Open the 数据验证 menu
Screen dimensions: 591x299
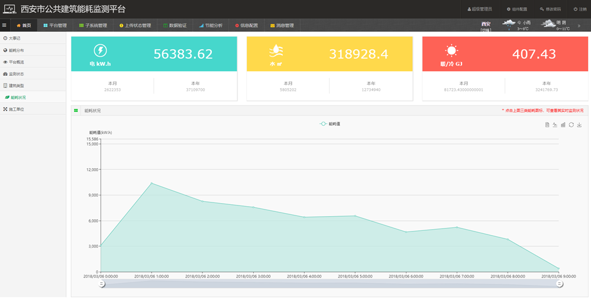coord(175,25)
